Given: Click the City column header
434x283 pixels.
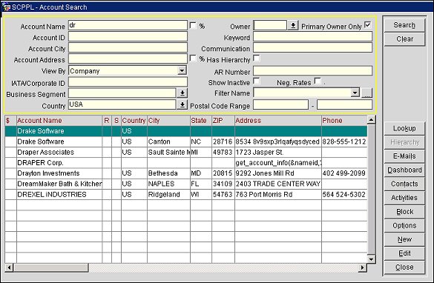Looking at the screenshot, I should pos(168,121).
